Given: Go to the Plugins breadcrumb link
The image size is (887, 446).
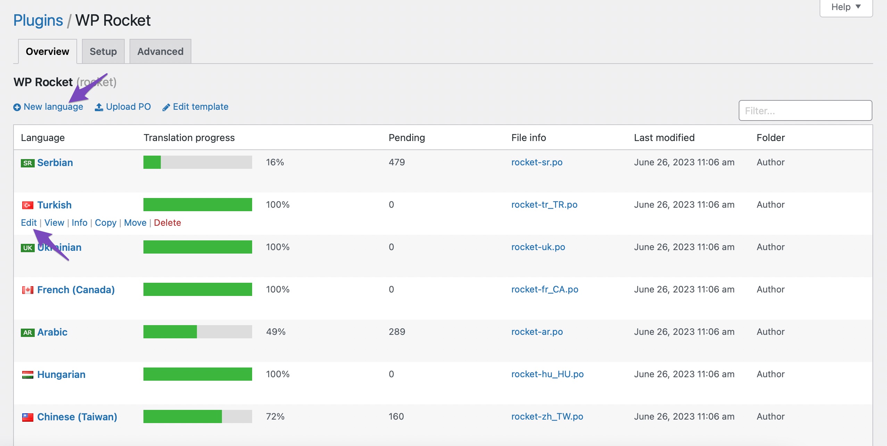Looking at the screenshot, I should [38, 20].
